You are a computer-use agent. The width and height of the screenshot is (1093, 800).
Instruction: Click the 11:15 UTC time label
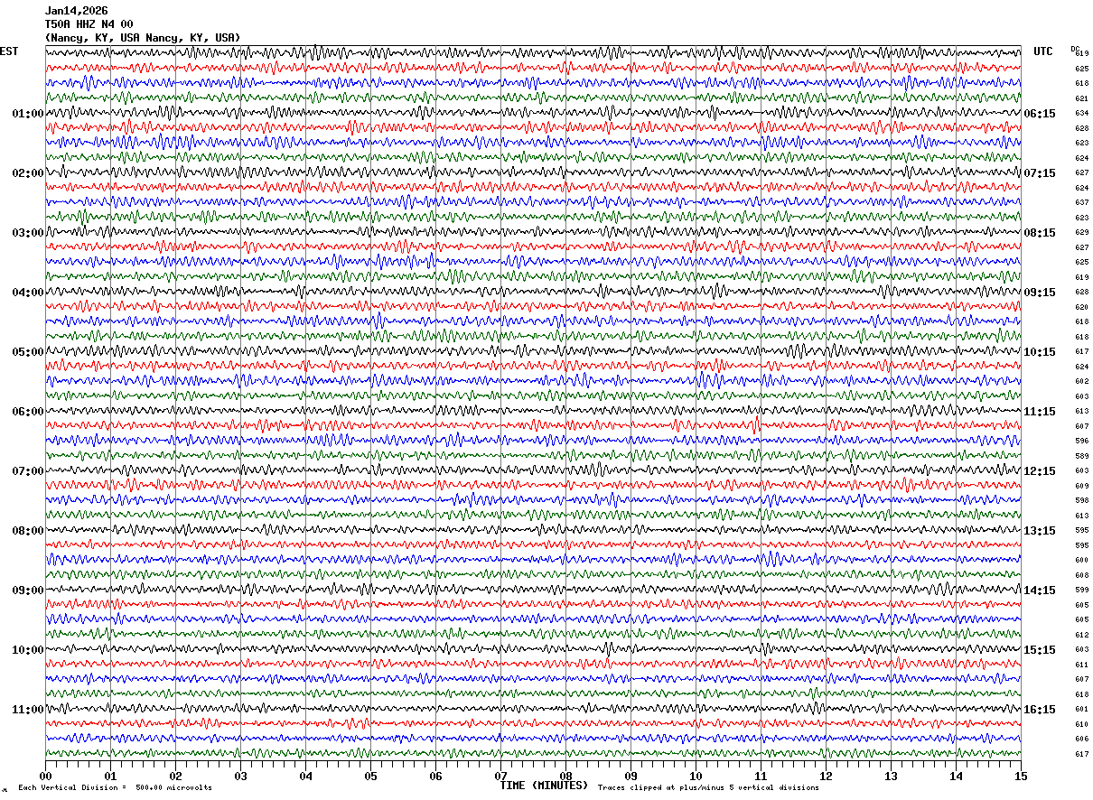pyautogui.click(x=1040, y=412)
